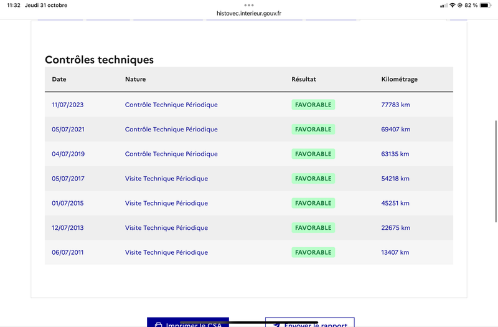Click the 77783 km mileage value
The width and height of the screenshot is (498, 327).
395,105
